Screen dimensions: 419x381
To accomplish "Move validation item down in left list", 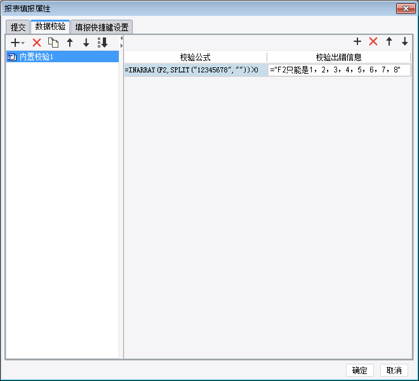I will tap(86, 43).
